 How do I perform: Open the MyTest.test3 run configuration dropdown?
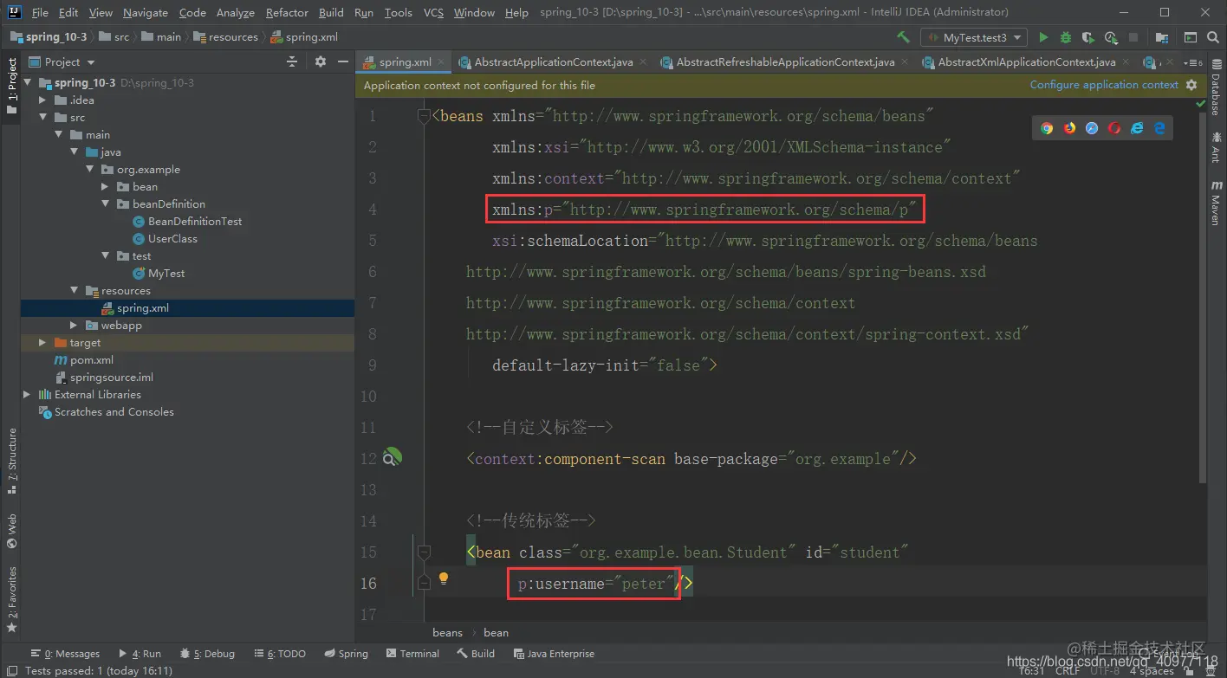pos(975,37)
